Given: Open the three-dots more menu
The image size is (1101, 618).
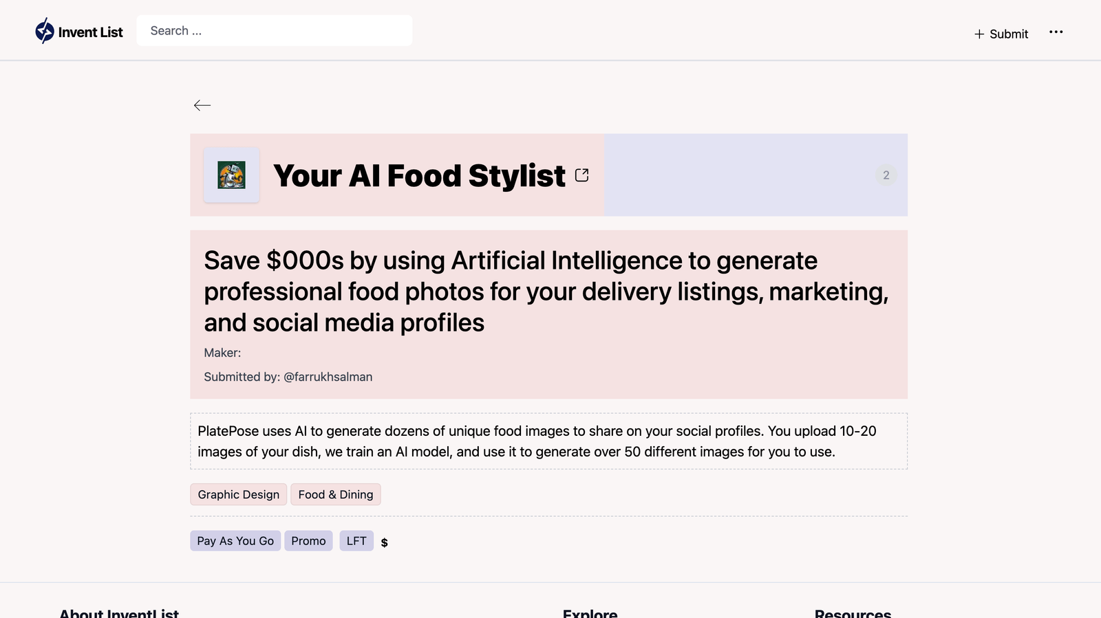Looking at the screenshot, I should [x=1056, y=32].
